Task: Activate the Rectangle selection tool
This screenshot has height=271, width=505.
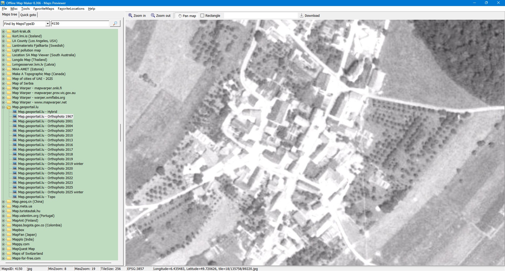Action: click(x=202, y=15)
